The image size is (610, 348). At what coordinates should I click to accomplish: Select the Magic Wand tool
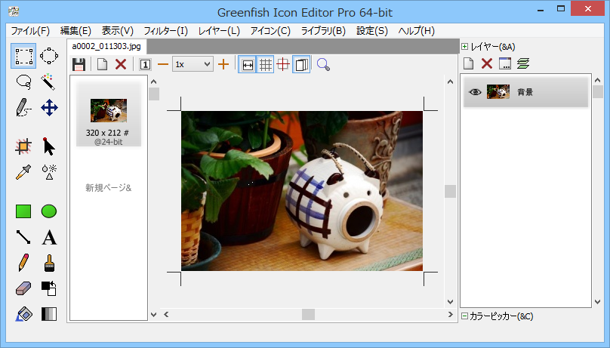49,82
